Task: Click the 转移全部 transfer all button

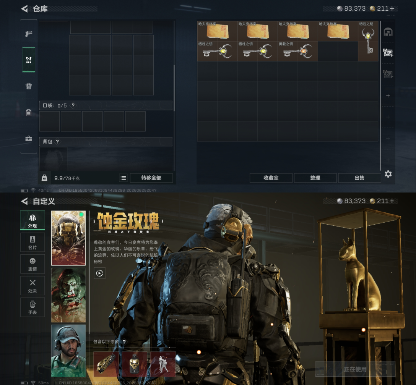Action: pyautogui.click(x=151, y=178)
